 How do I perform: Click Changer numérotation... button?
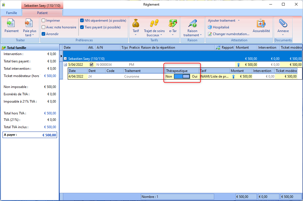(x=229, y=34)
